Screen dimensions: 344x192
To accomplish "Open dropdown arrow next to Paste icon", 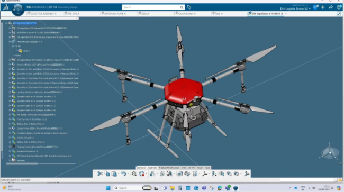I will tap(119, 174).
